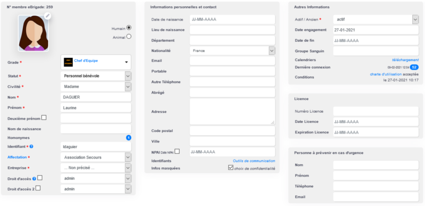Click the blue help icon beside Identifiant
The image size is (425, 206).
click(x=32, y=147)
